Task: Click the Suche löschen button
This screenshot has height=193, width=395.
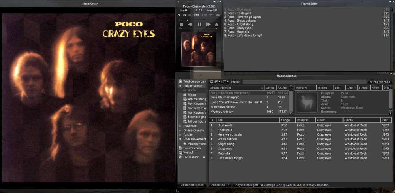Action: 379,82
